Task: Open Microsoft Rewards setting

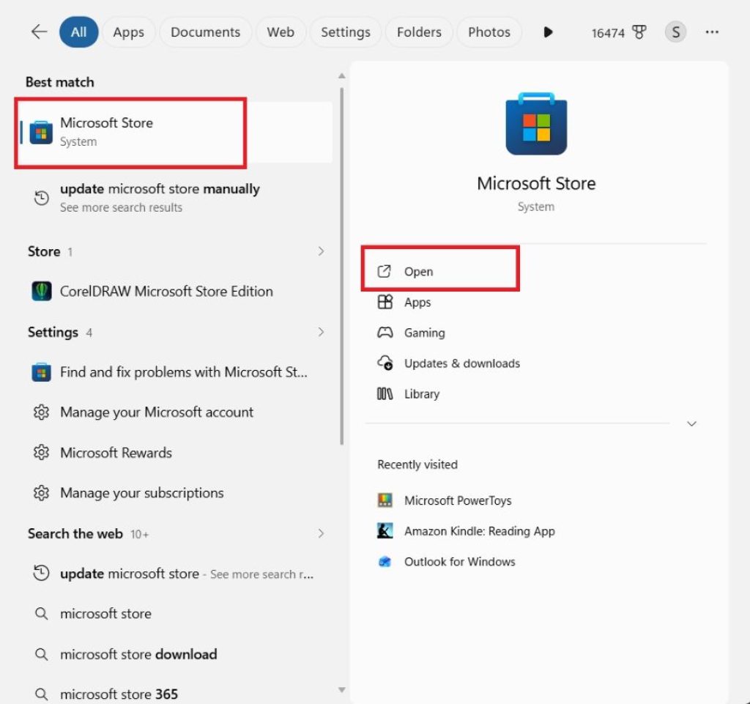Action: 174,453
